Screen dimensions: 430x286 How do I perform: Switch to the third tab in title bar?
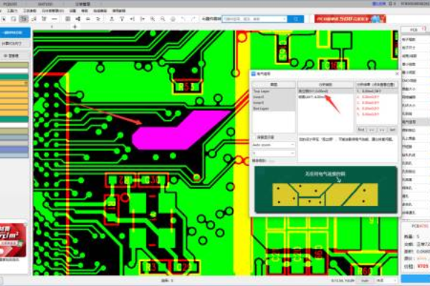pyautogui.click(x=83, y=4)
